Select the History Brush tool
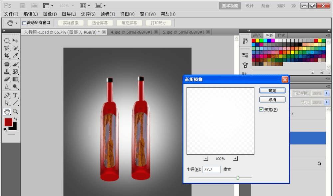 click(x=15, y=72)
